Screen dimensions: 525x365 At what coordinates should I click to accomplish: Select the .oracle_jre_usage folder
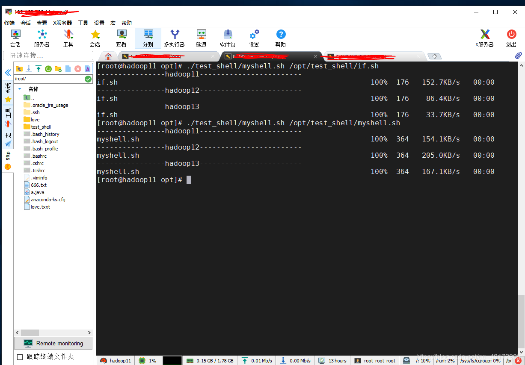(x=46, y=105)
